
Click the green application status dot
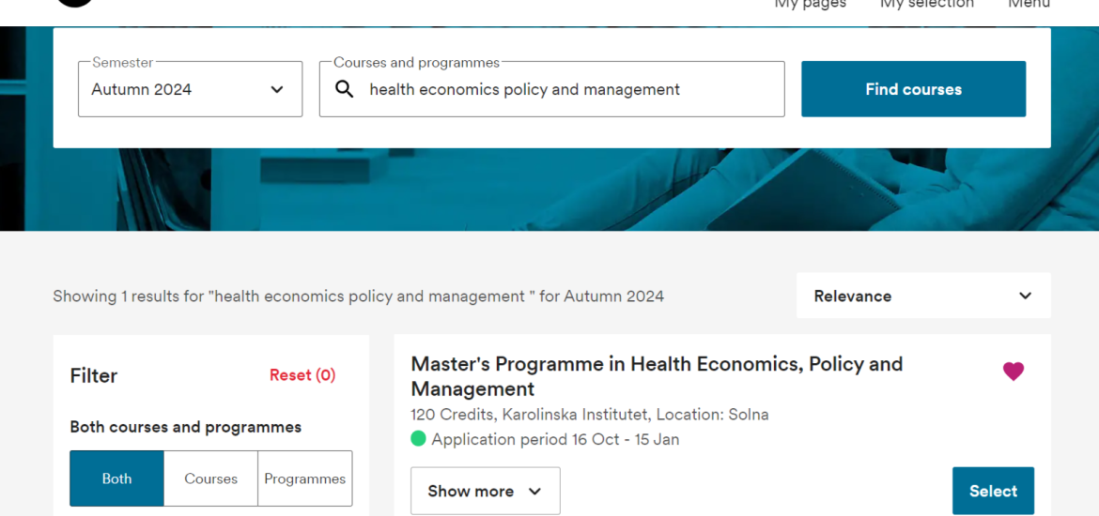(418, 439)
